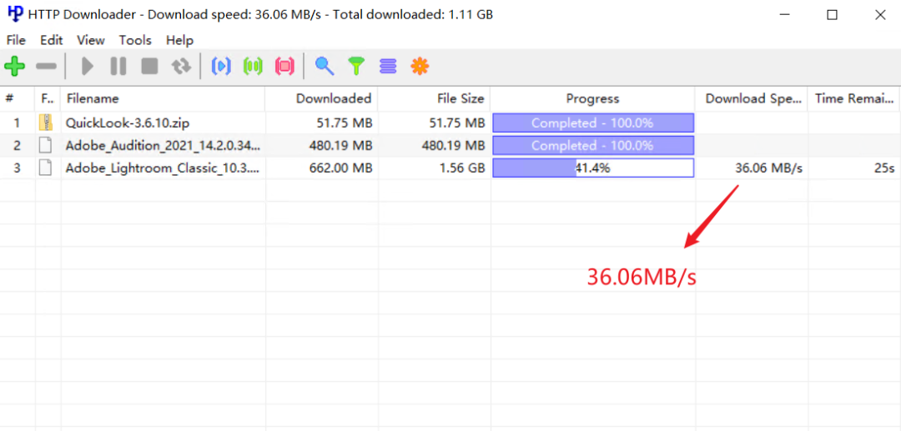Click the 41.4% progress bar
Screen dimensions: 901x431
coord(593,168)
